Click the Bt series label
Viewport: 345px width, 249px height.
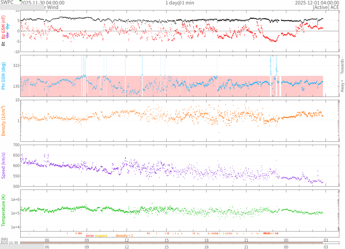click(4, 44)
